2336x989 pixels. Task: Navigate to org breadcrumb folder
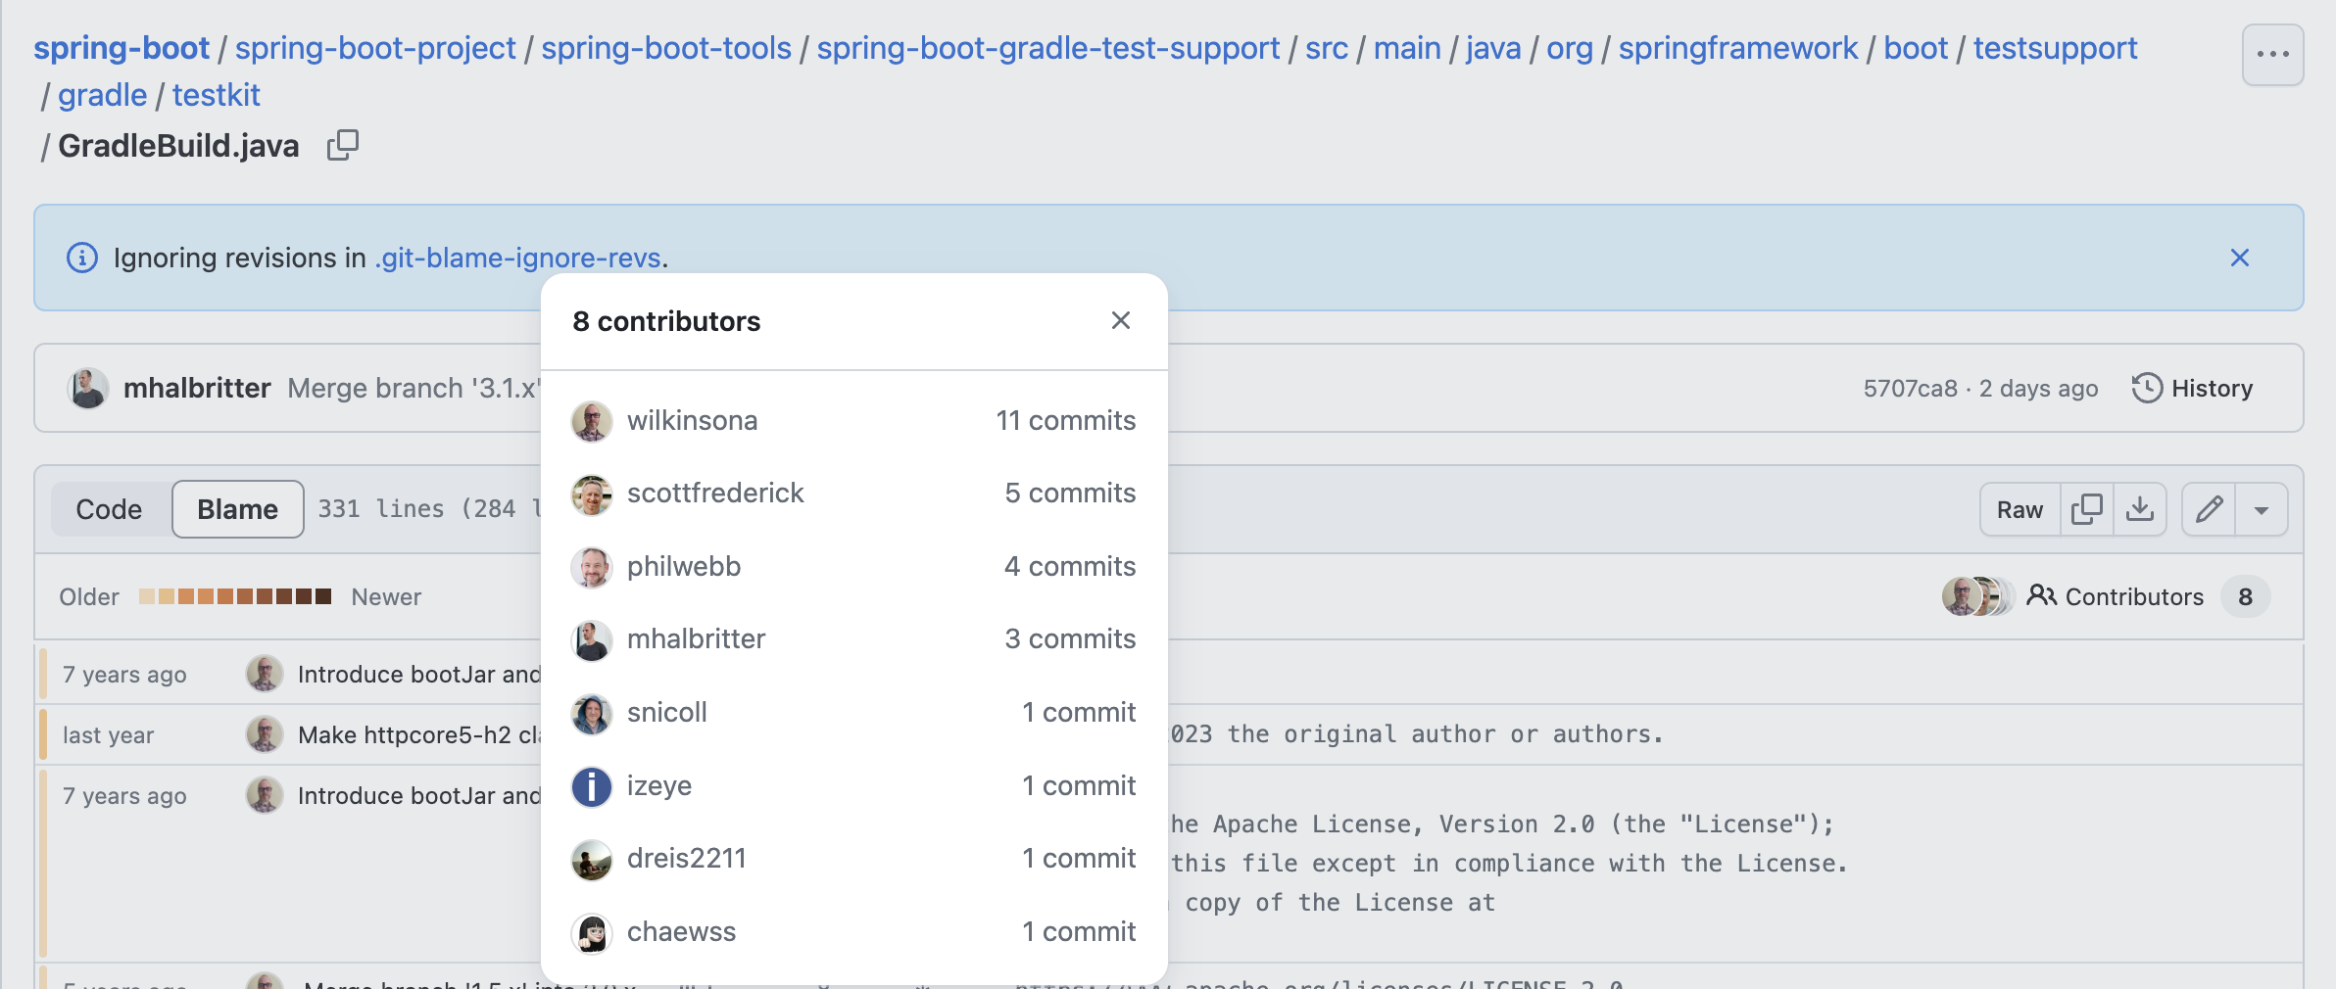(x=1570, y=47)
